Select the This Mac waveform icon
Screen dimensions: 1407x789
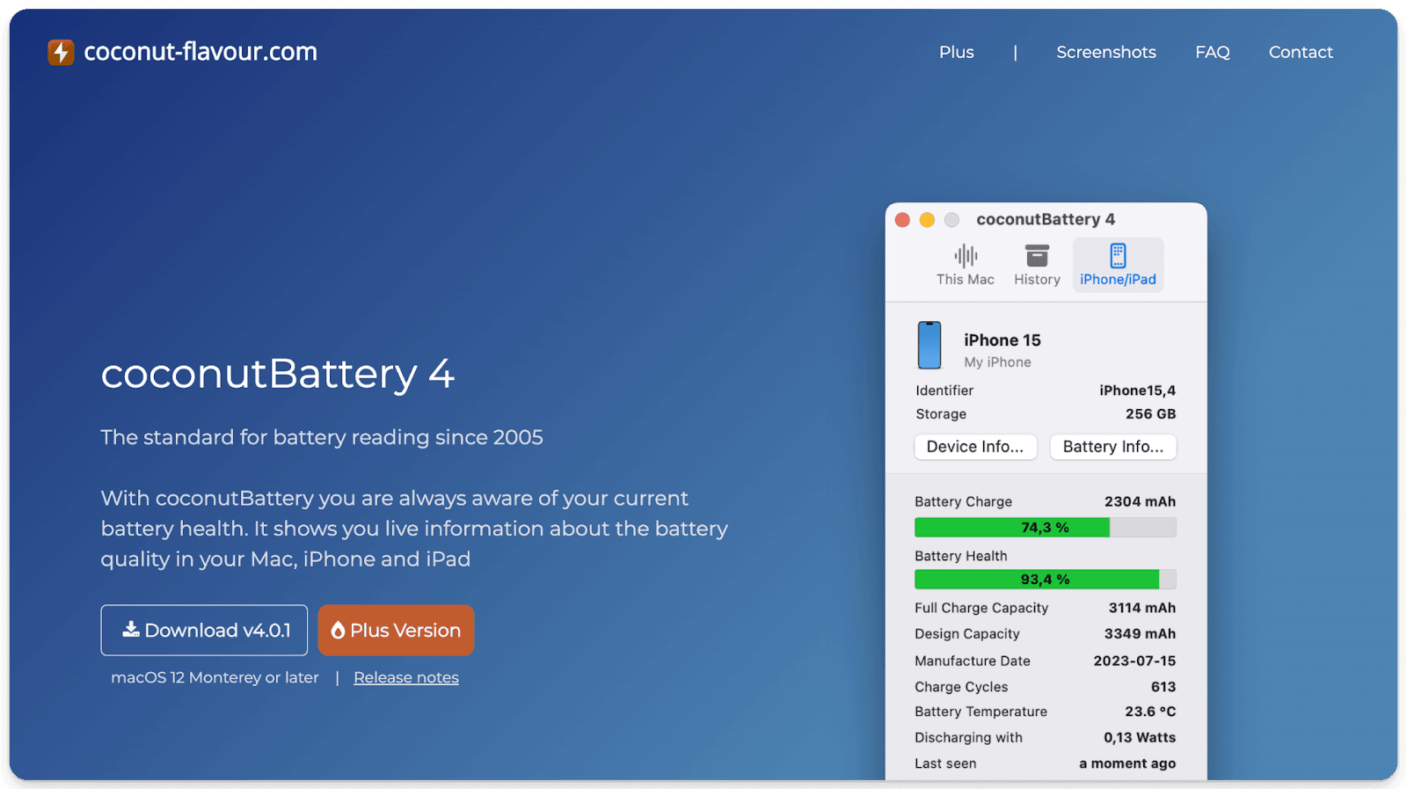(x=966, y=256)
